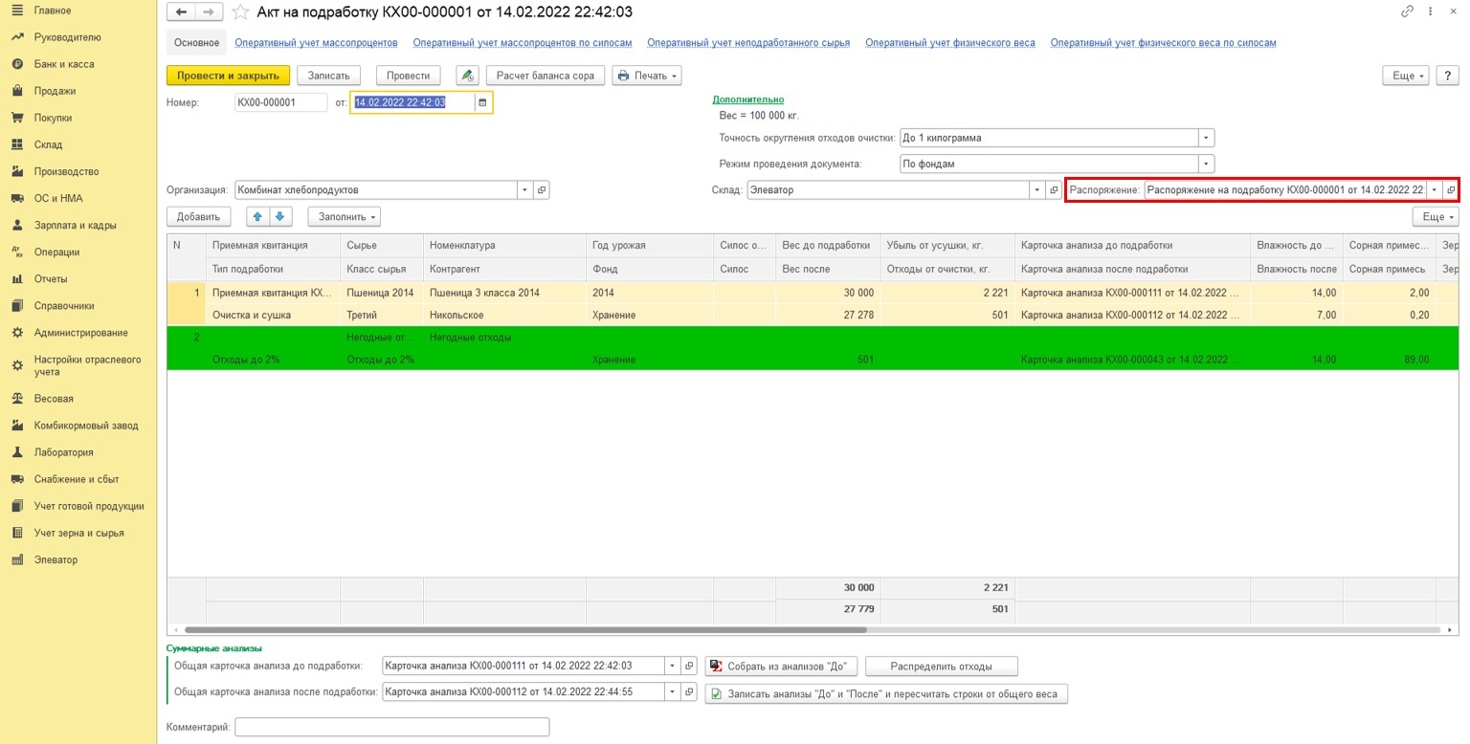The height and width of the screenshot is (744, 1470).
Task: Go forward with the right arrow button
Action: point(210,12)
